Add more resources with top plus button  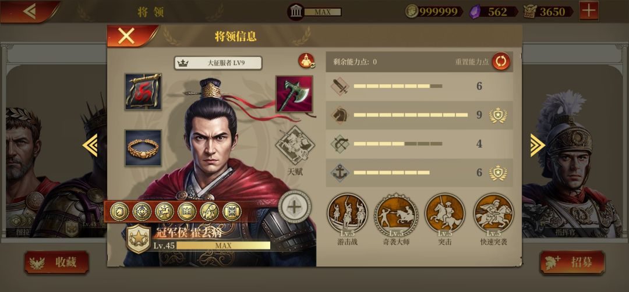point(589,11)
